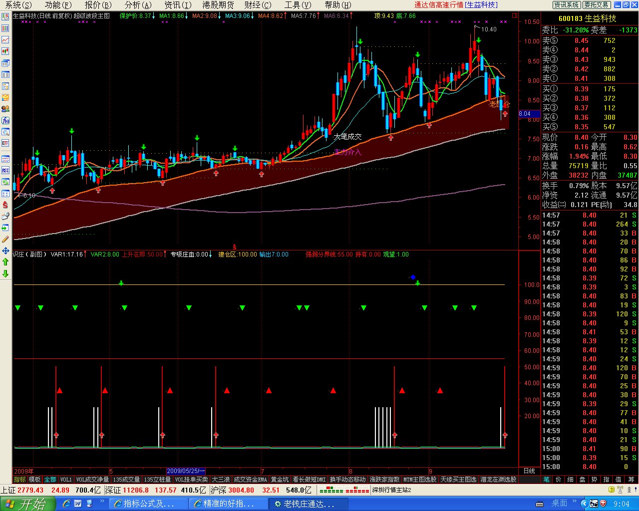The image size is (639, 511).
Task: Click the two-people users icon in left toolbar
Action: (x=5, y=109)
